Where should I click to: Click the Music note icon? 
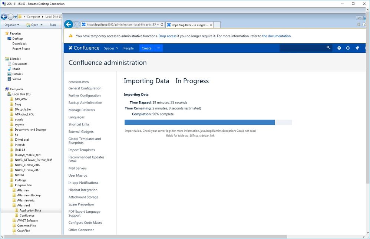9,69
